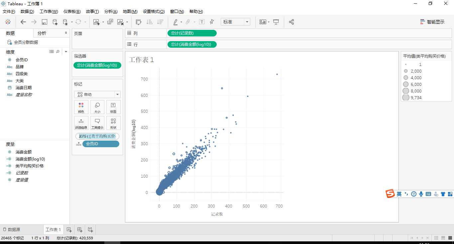Image resolution: width=454 pixels, height=244 pixels.
Task: Click the pin fix axes icon
Action: coord(212,22)
